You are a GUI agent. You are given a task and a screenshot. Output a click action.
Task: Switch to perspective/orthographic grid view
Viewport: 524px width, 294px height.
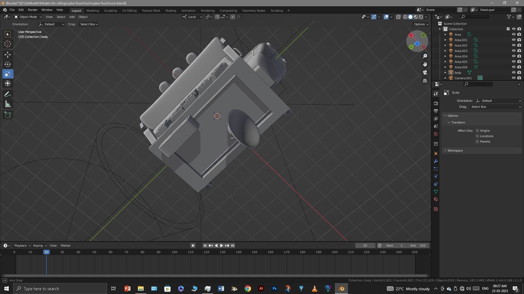coord(425,81)
